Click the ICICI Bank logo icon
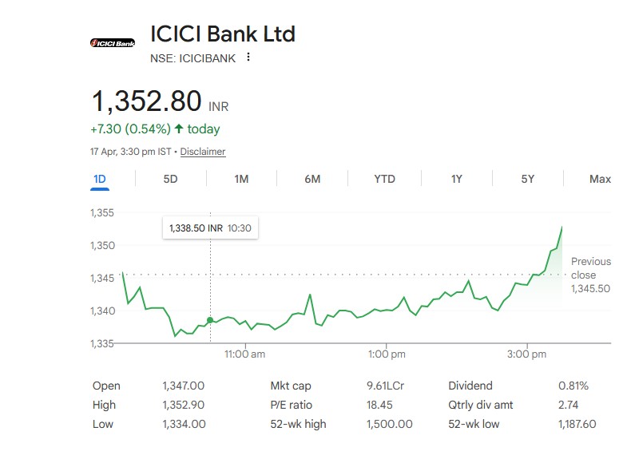This screenshot has width=623, height=463. tap(113, 42)
